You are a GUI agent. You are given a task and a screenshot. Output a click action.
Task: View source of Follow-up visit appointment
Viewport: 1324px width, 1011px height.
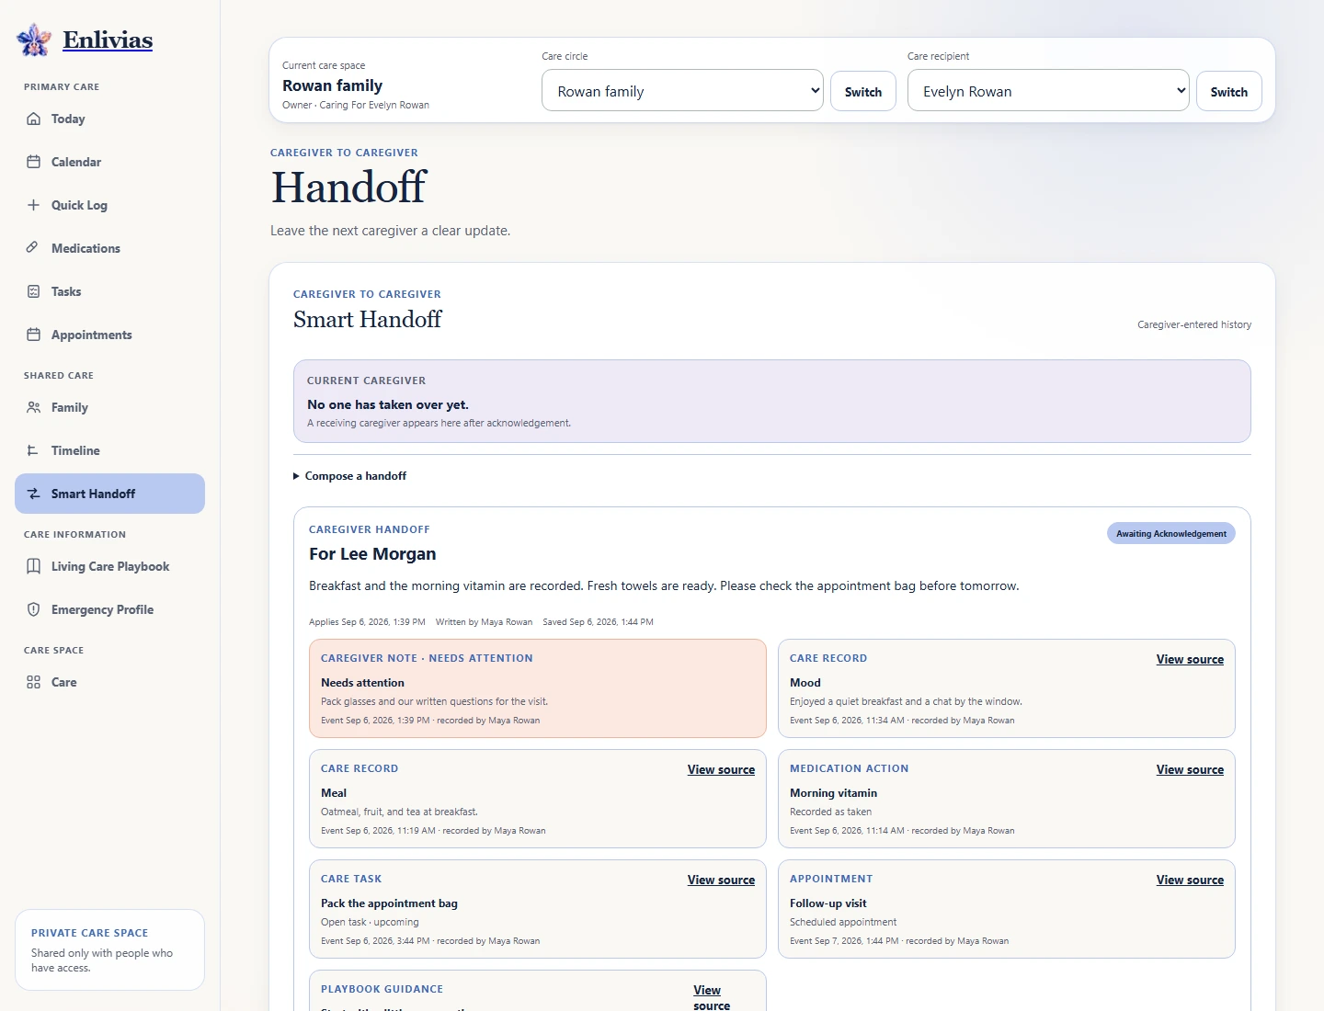point(1190,880)
